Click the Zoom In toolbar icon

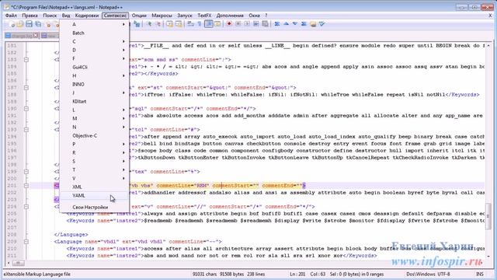pyautogui.click(x=148, y=24)
